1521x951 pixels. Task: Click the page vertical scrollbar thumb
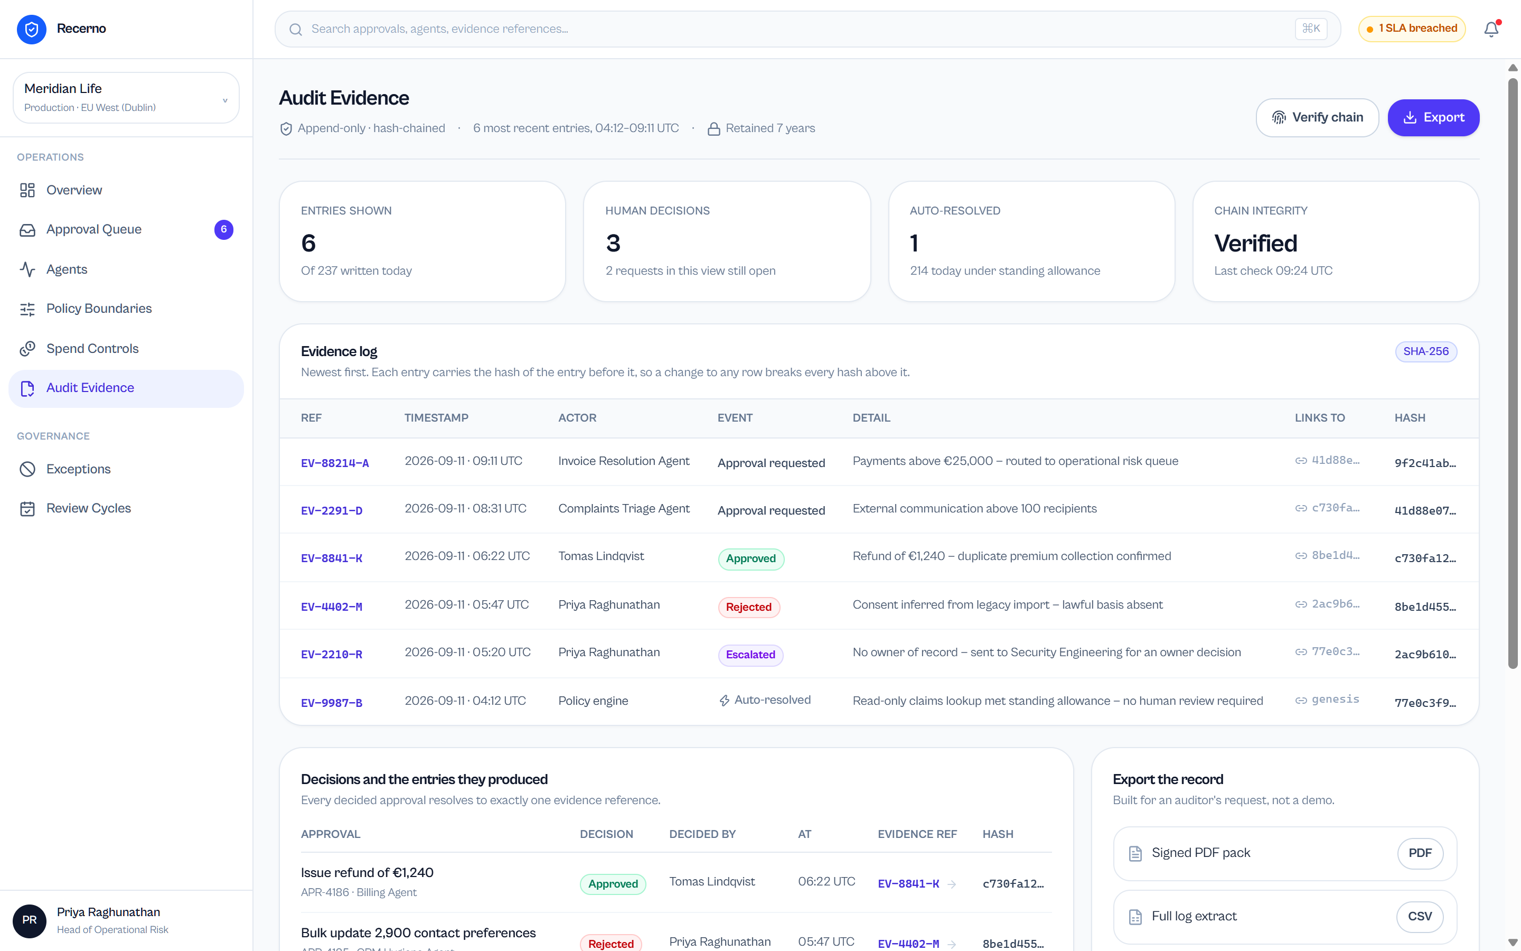point(1514,373)
